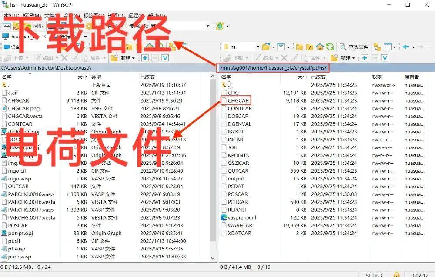Open the 帮助(H) menu
This screenshot has width=435, height=277.
156,16
